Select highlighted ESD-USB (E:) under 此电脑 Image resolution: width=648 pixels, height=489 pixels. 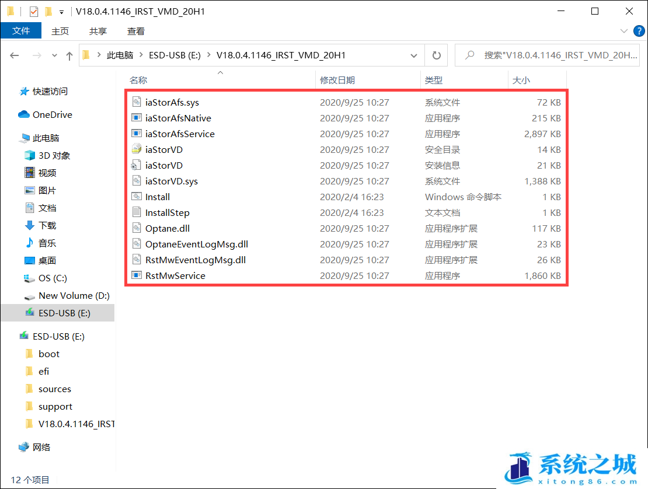click(x=58, y=313)
